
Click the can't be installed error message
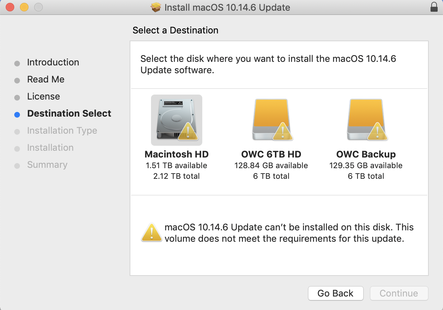pyautogui.click(x=289, y=232)
